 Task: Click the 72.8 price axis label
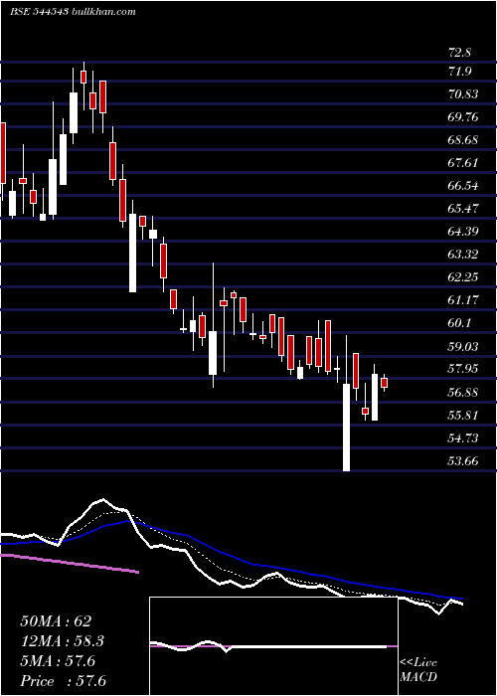[x=459, y=54]
